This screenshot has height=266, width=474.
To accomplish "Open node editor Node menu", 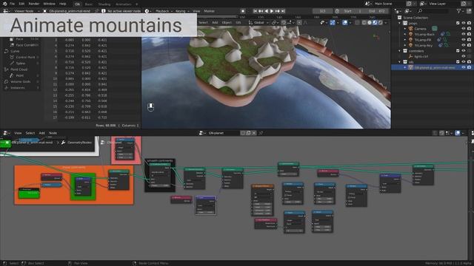I will click(x=53, y=133).
